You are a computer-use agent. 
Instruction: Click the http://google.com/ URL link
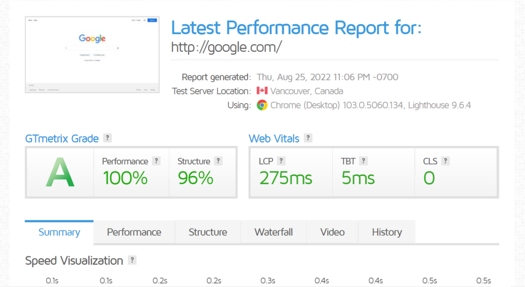click(x=227, y=47)
